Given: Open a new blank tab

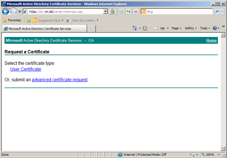Looking at the screenshot, I should 92,29.
